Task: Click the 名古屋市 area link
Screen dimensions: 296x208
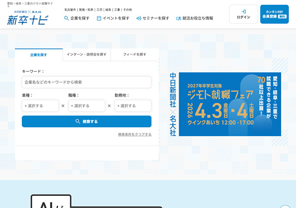Action: (70, 10)
